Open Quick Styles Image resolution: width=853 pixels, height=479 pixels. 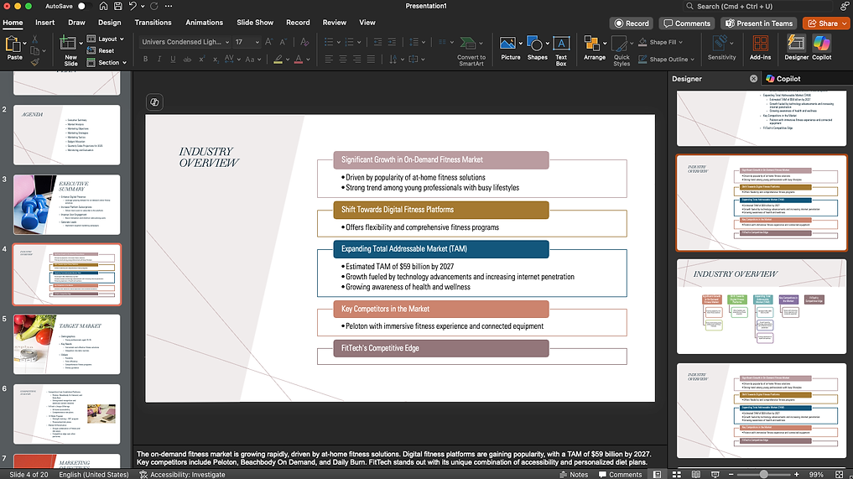(x=622, y=51)
